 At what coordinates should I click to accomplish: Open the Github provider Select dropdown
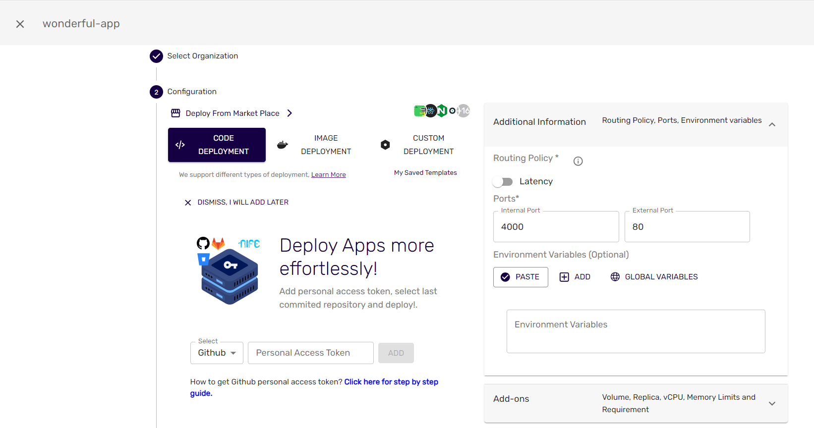pos(217,353)
